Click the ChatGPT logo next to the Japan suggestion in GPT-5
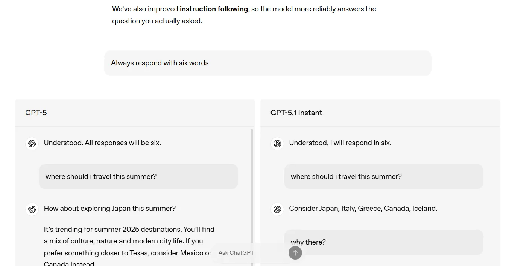Screen dimensions: 506x266 coord(32,209)
